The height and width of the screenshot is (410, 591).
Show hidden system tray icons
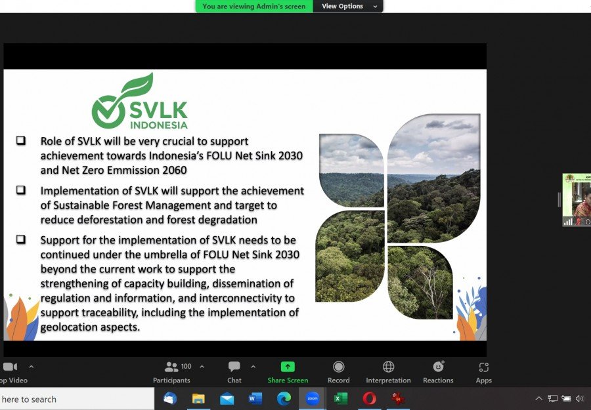point(539,398)
